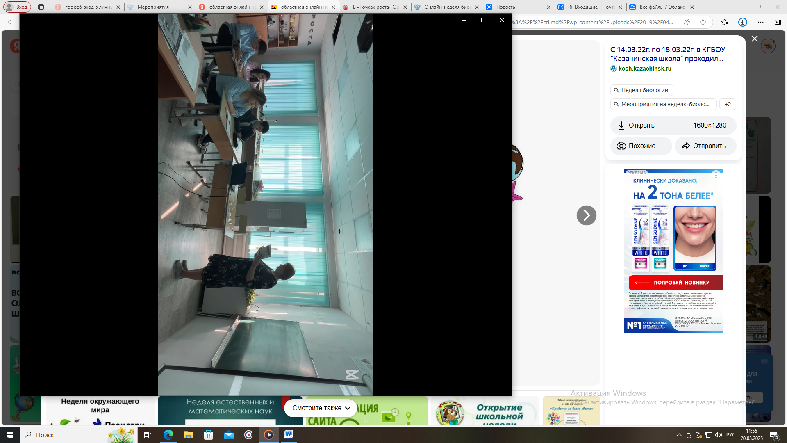Open the Windows Start menu
The image size is (787, 443).
(x=10, y=435)
